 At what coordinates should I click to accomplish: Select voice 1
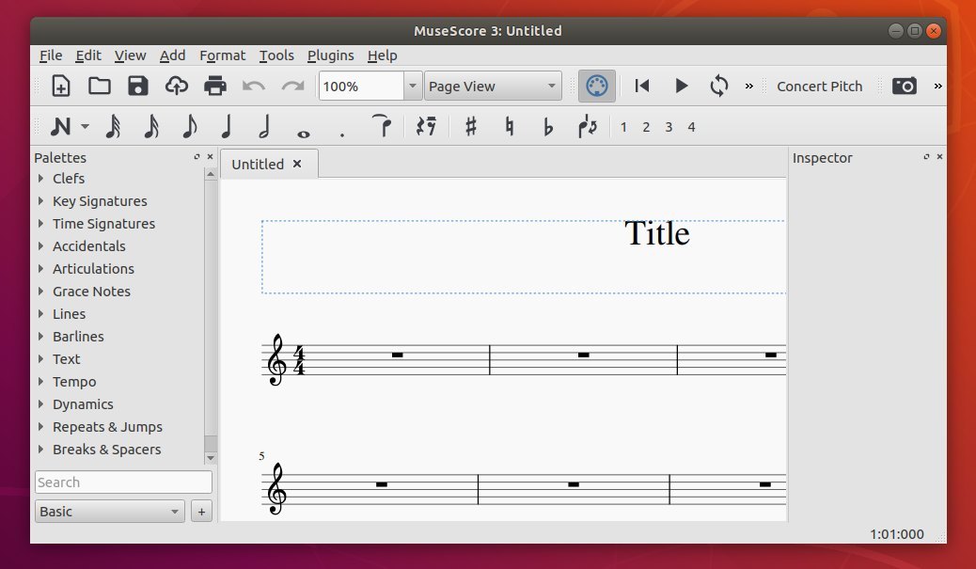[623, 127]
